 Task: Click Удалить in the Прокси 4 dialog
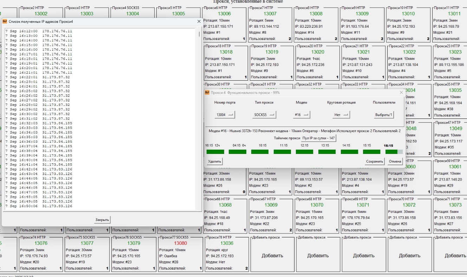(214, 162)
